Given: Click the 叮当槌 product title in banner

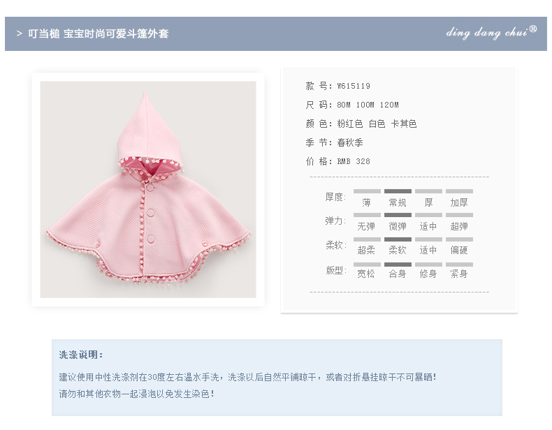Looking at the screenshot, I should click(x=99, y=34).
